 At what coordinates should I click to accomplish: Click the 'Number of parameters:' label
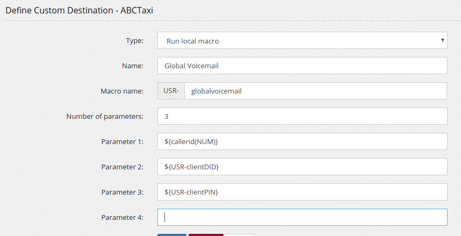tap(105, 117)
